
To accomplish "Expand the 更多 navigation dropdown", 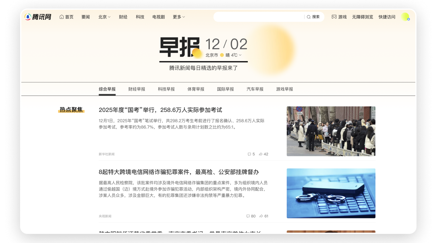I will [x=178, y=17].
